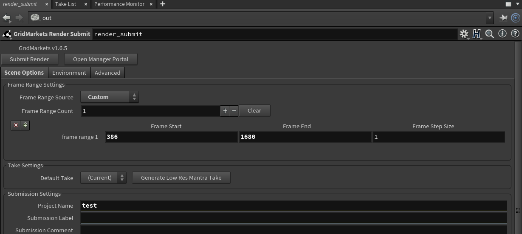Click the GridMarkets v1.6.5 version text
The image size is (522, 234).
tap(43, 48)
